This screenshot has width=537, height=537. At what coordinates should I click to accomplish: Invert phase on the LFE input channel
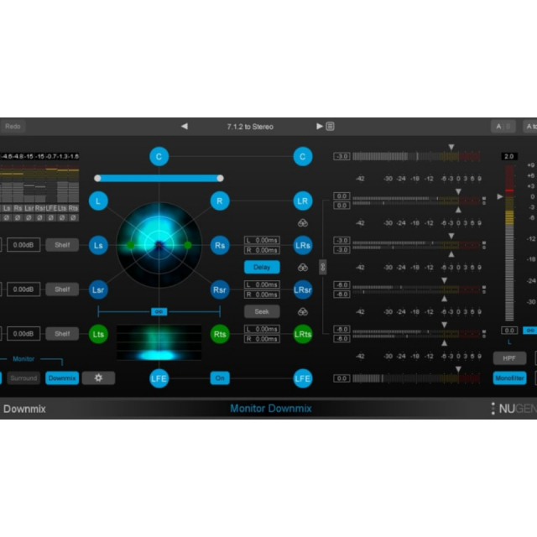[x=51, y=217]
